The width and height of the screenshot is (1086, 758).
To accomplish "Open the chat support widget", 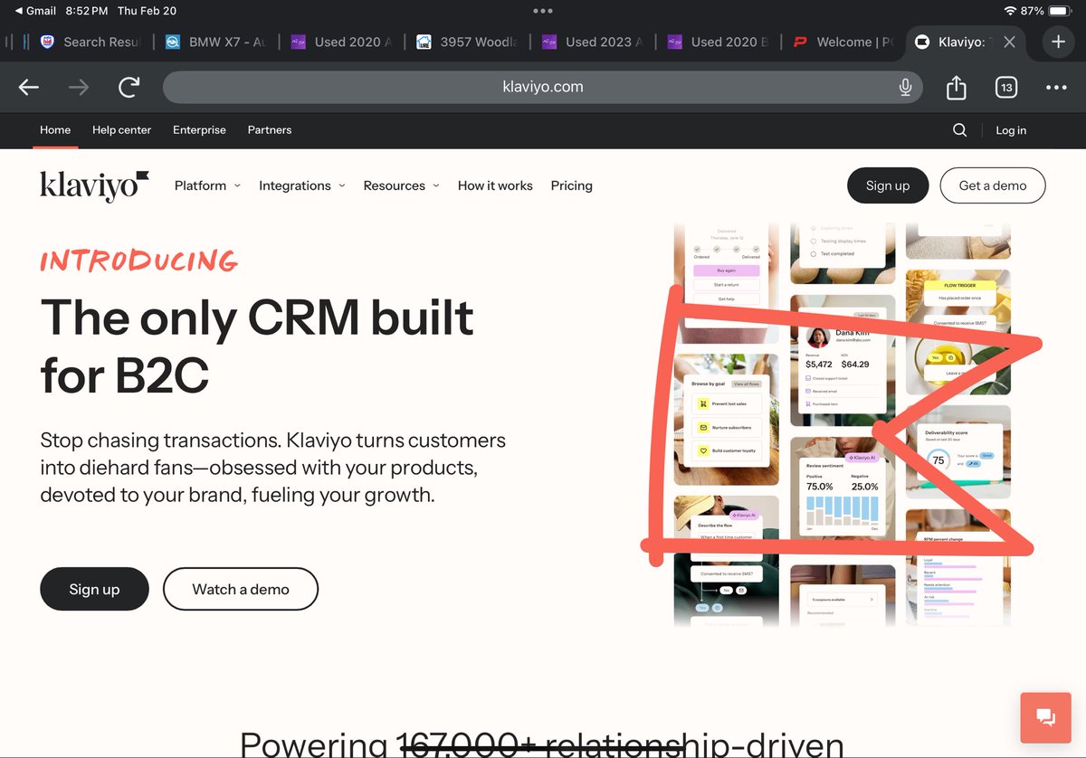I will 1045,716.
